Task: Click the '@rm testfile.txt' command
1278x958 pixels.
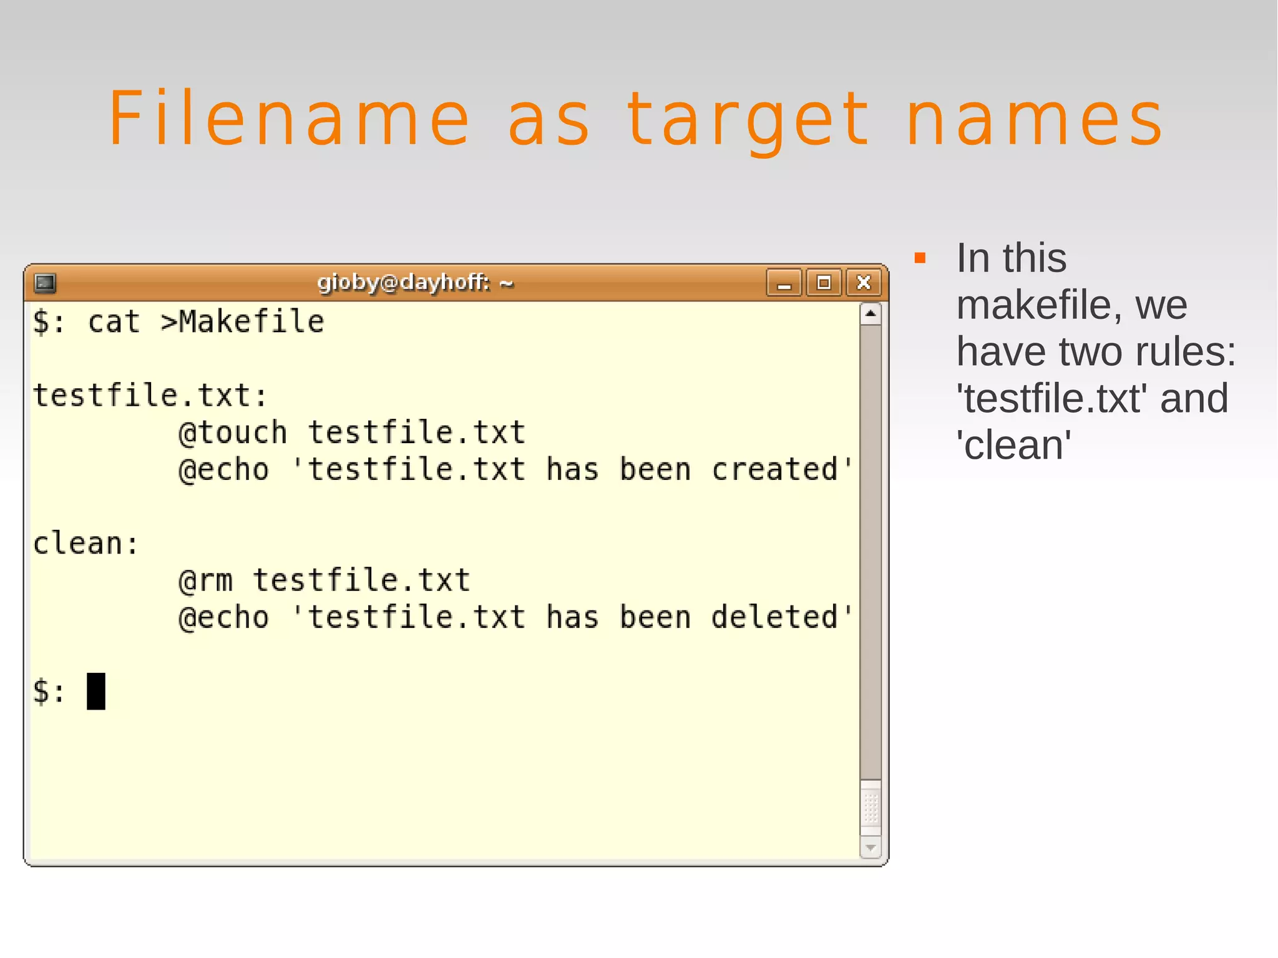Action: tap(324, 580)
